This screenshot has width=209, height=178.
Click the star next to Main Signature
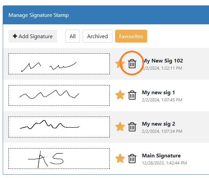click(x=120, y=158)
